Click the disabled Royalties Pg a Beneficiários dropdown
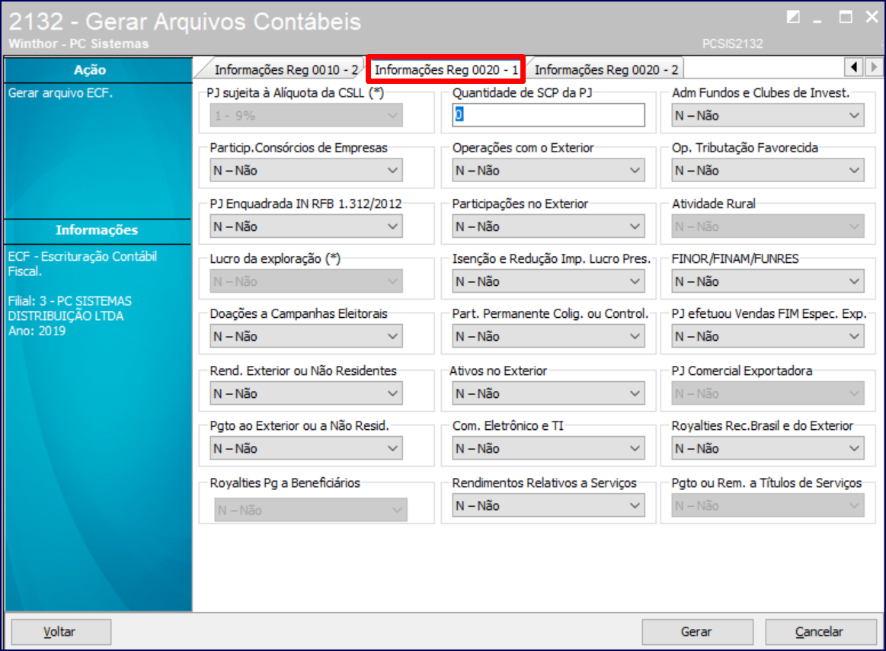Image resolution: width=886 pixels, height=651 pixels. pos(311,510)
